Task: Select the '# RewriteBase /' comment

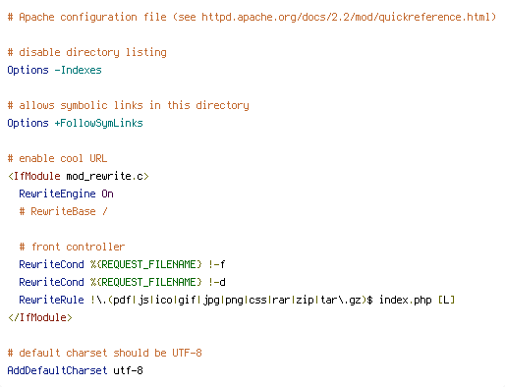Action: pyautogui.click(x=63, y=211)
